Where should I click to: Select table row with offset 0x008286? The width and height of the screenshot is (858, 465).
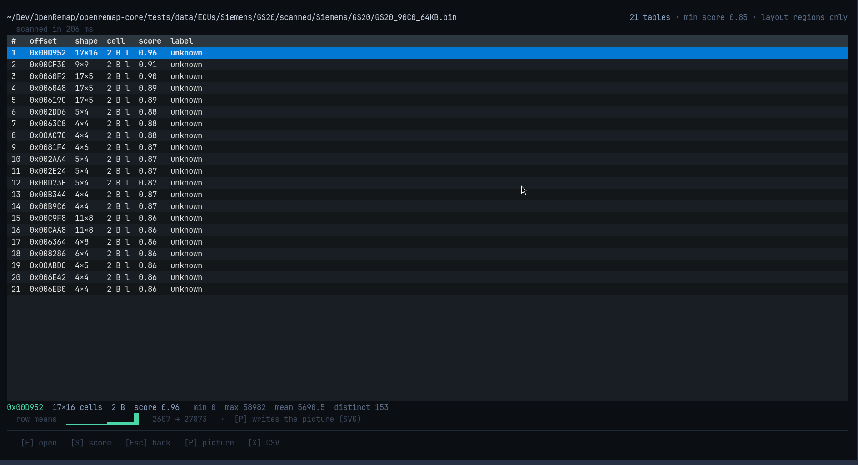coord(427,254)
